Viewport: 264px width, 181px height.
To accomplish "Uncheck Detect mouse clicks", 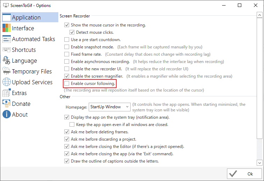I will 72,32.
